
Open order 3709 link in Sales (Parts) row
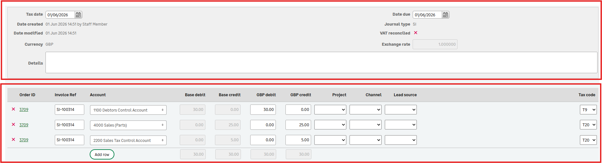click(x=24, y=125)
